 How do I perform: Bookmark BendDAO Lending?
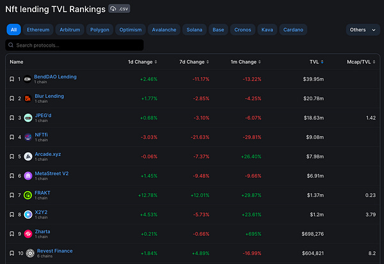pyautogui.click(x=12, y=79)
